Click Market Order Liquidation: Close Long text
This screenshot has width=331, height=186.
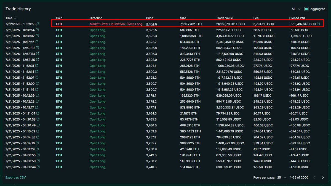pyautogui.click(x=116, y=24)
